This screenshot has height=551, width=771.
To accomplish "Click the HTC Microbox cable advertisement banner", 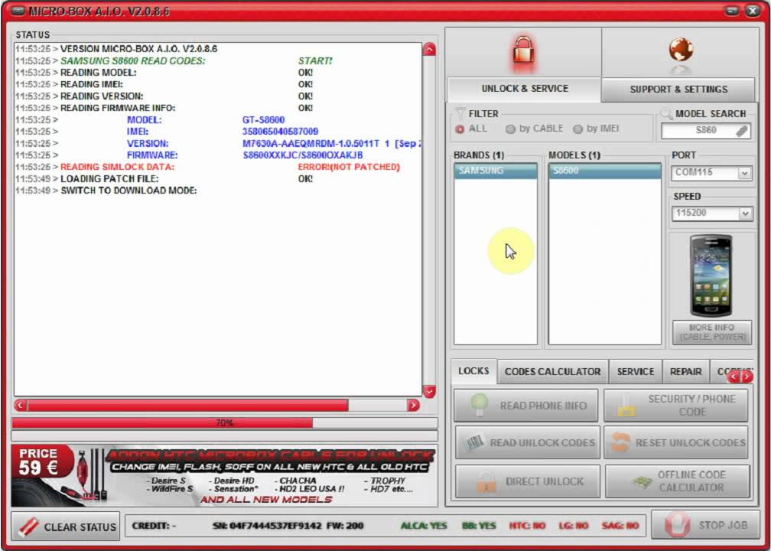I will coord(224,476).
